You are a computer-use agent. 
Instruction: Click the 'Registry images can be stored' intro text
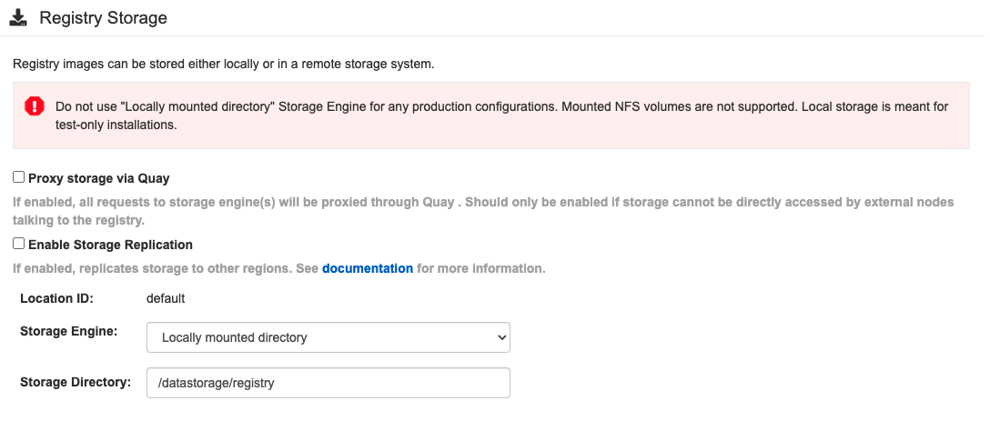coord(223,65)
